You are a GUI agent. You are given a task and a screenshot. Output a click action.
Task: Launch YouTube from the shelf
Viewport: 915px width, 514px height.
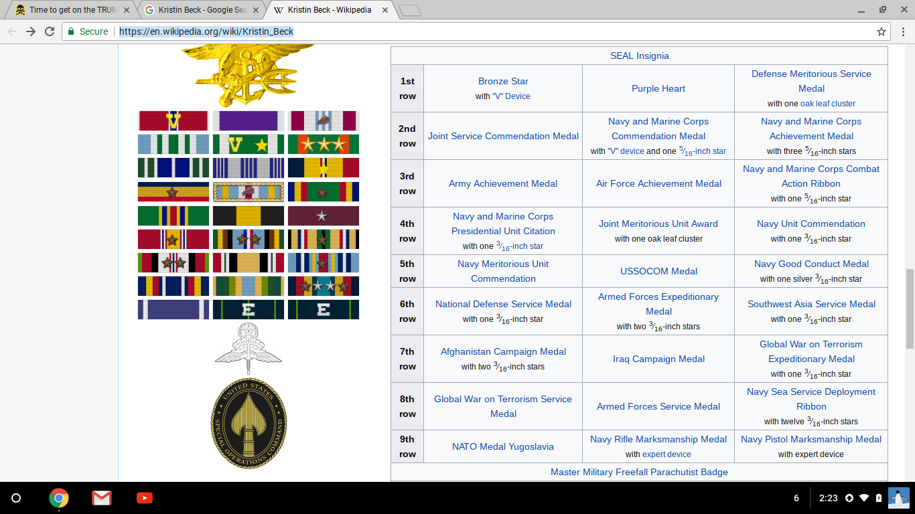144,498
